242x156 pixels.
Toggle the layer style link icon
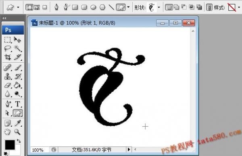click(x=209, y=7)
